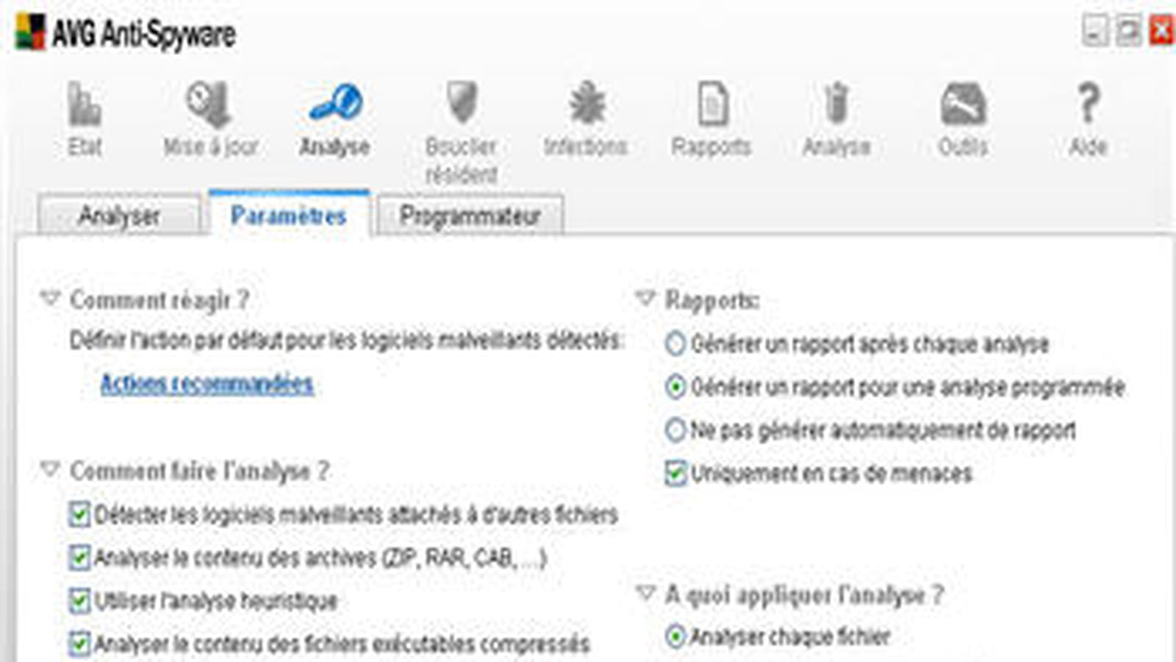Click the text 'Définir l'action par défaut'
1176x662 pixels.
tap(176, 341)
